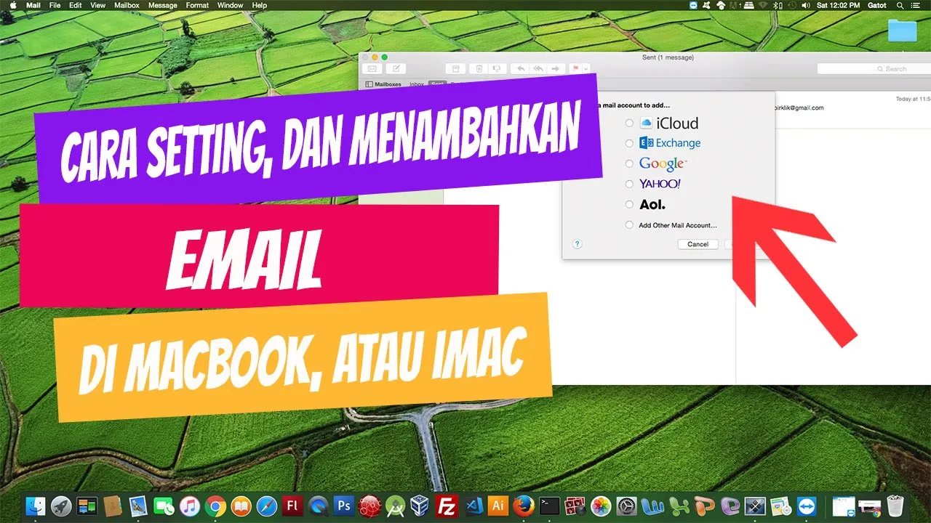
Task: Open the File menu
Action: [x=55, y=5]
